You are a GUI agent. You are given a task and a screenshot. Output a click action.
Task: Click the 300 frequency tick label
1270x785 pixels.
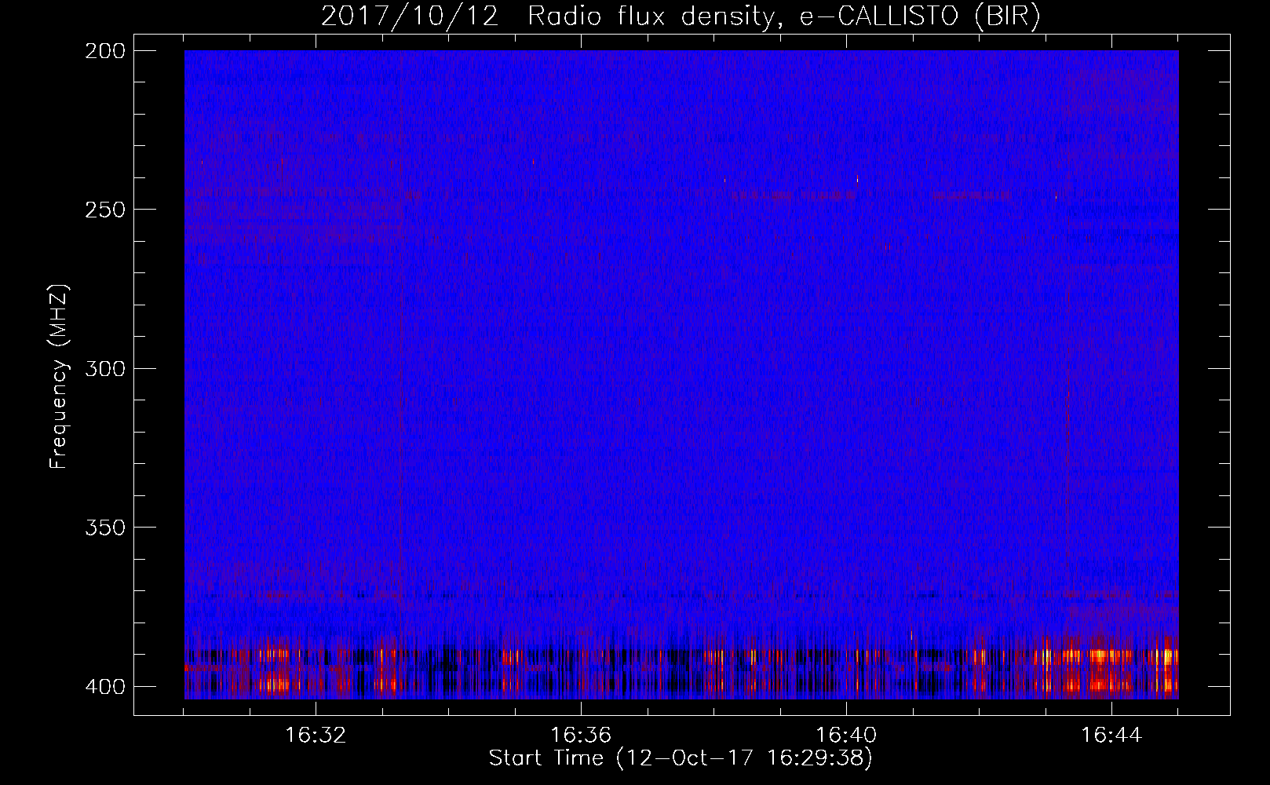[104, 369]
